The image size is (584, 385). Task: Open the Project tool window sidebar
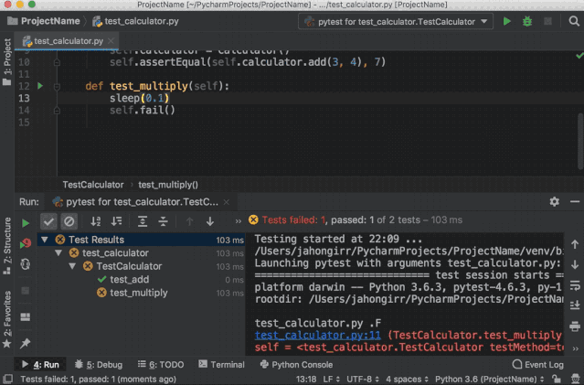(x=6, y=61)
